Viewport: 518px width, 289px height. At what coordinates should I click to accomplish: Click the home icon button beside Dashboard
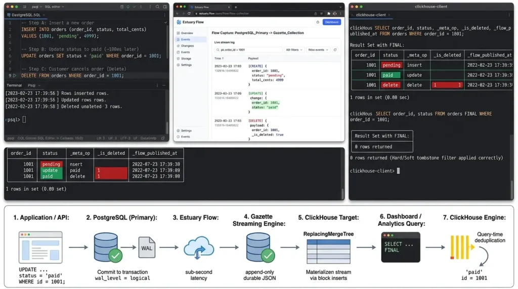(318, 22)
